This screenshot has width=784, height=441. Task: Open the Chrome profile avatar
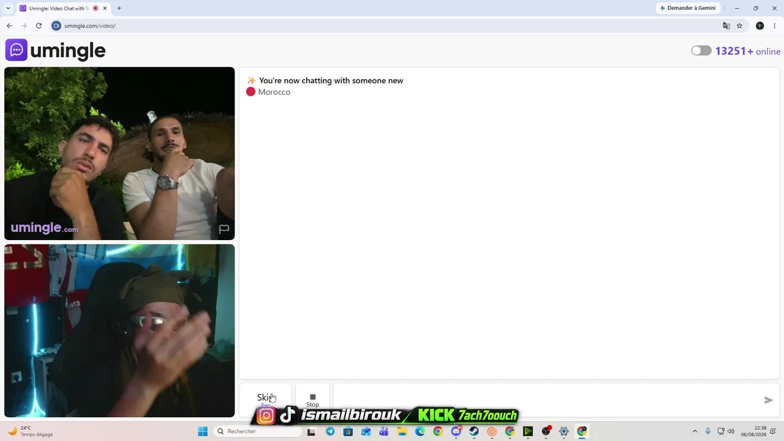point(760,26)
